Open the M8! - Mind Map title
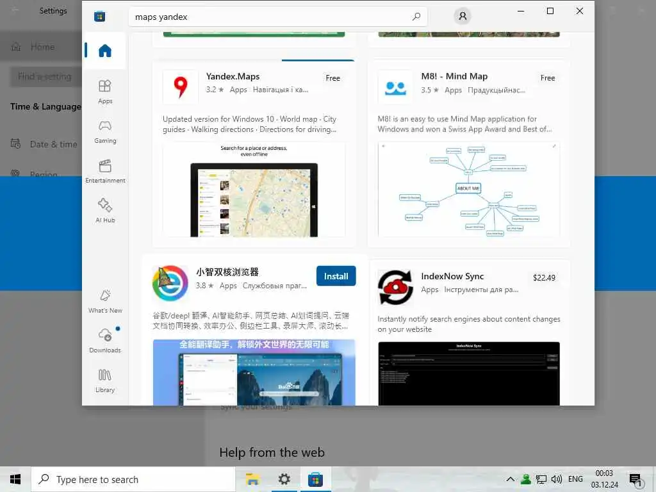 [x=454, y=76]
